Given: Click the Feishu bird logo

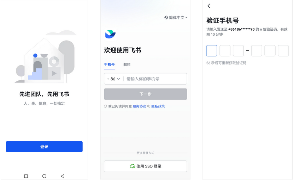Looking at the screenshot, I should pyautogui.click(x=111, y=34).
